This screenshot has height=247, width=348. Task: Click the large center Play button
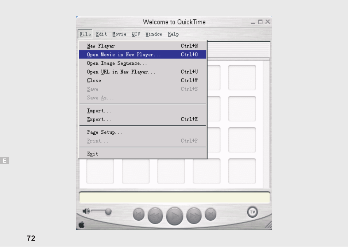tap(174, 216)
